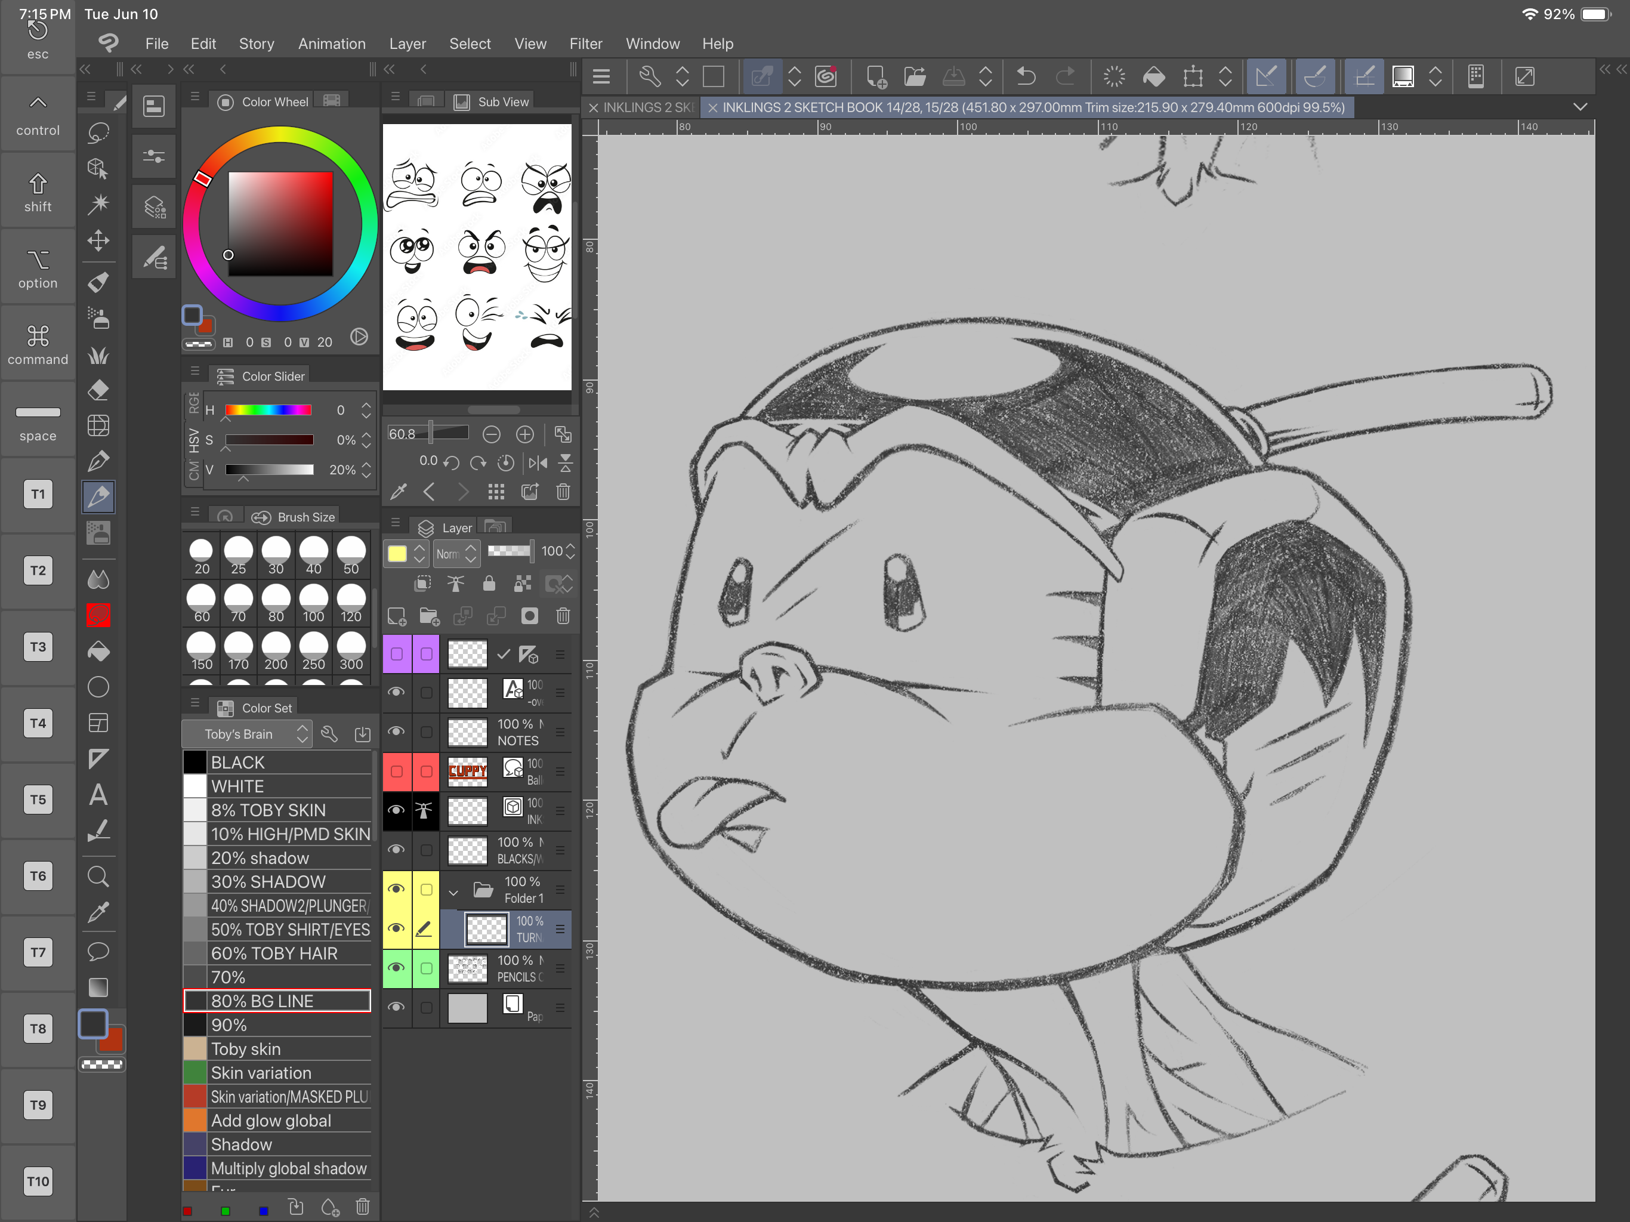Toggle Clip to layer below
The image size is (1630, 1222).
click(422, 585)
